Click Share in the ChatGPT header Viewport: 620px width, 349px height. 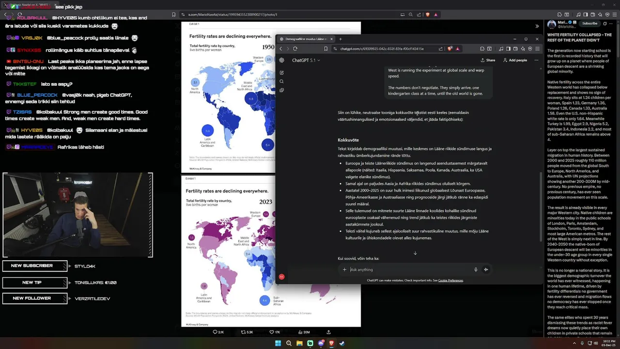pos(488,60)
